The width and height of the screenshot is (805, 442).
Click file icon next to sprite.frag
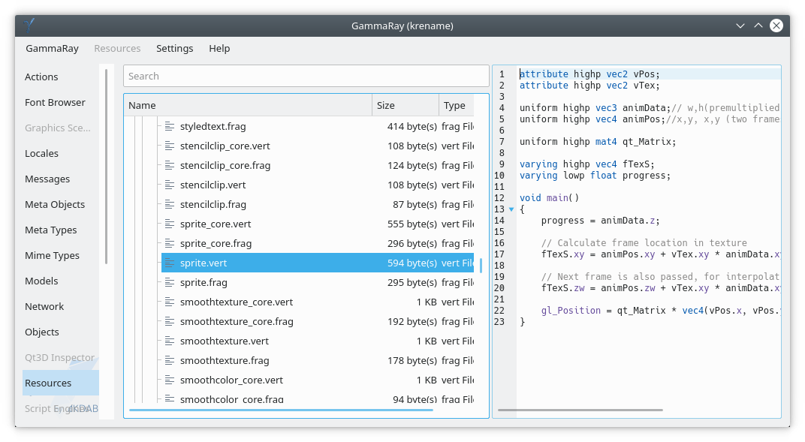(x=170, y=282)
